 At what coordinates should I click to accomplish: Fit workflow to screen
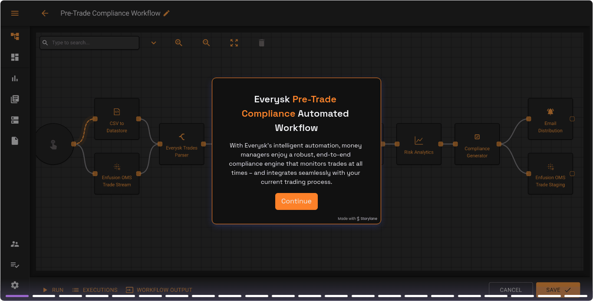coord(234,43)
